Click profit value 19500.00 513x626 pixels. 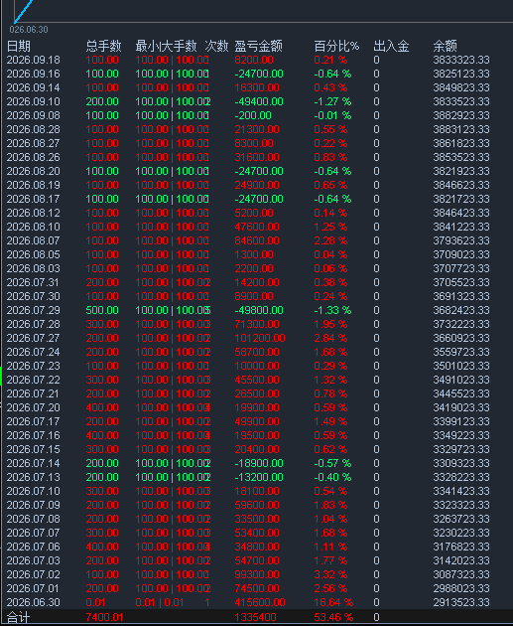click(257, 435)
